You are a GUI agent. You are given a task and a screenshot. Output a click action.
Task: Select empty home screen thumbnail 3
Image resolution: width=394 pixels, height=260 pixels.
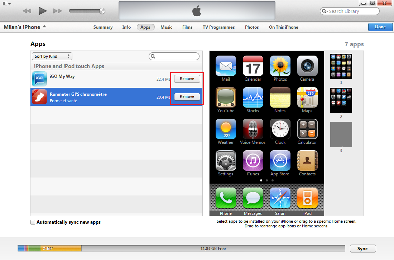(x=341, y=134)
